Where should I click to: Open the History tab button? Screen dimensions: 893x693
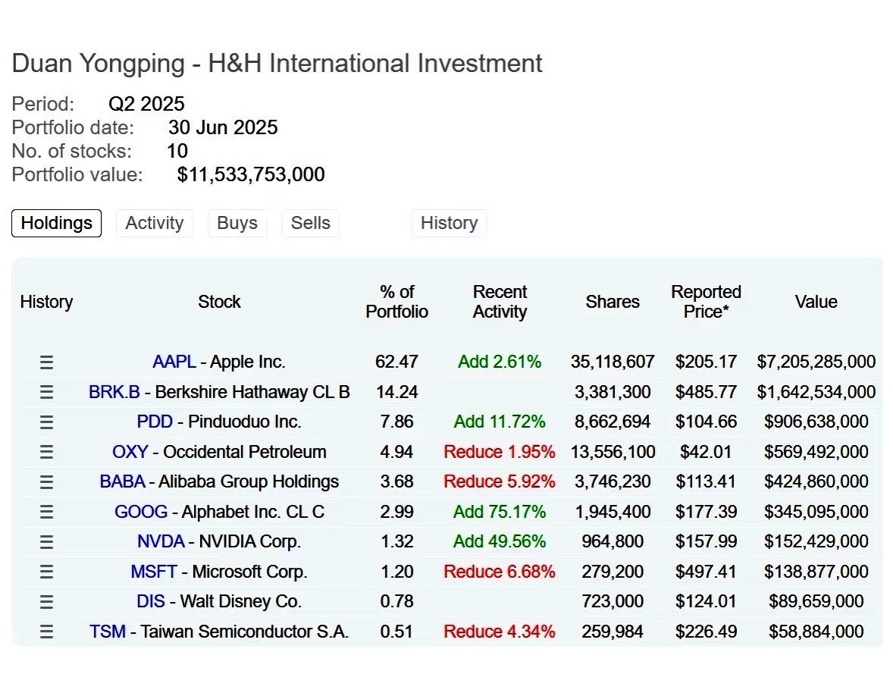[449, 223]
